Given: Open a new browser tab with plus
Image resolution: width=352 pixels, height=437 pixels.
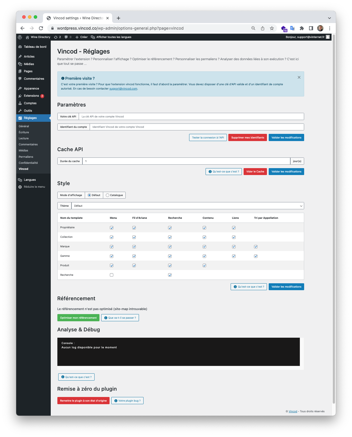Looking at the screenshot, I should 118,18.
